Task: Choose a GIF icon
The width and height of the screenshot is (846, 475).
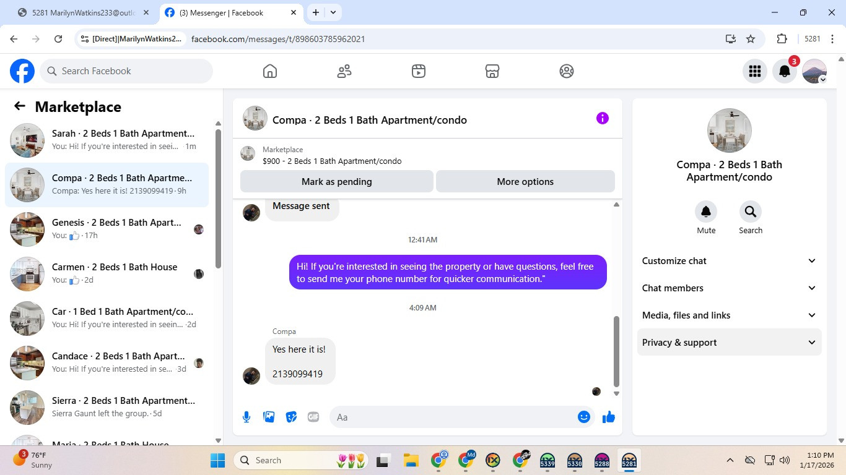Action: click(313, 417)
